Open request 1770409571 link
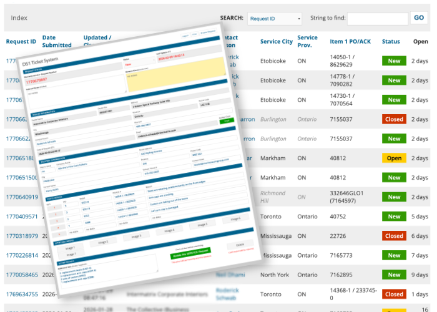The image size is (437, 312). click(x=22, y=217)
